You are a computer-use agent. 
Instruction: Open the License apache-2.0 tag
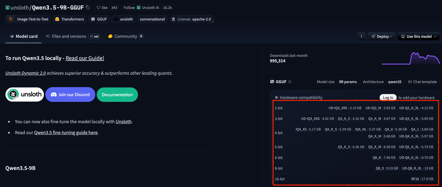pos(191,19)
